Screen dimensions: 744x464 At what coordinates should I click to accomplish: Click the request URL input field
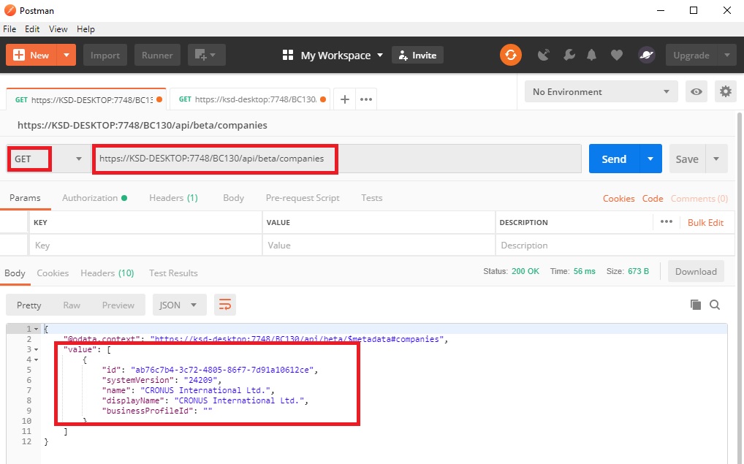tap(336, 159)
